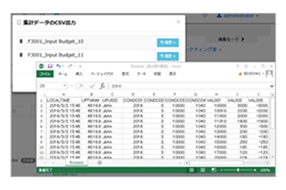Switch to the Review ribbon tab
Image resolution: width=286 pixels, height=190 pixels.
click(x=157, y=74)
